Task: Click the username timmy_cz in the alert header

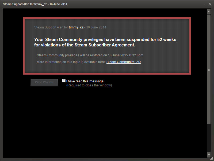Action: pyautogui.click(x=76, y=27)
